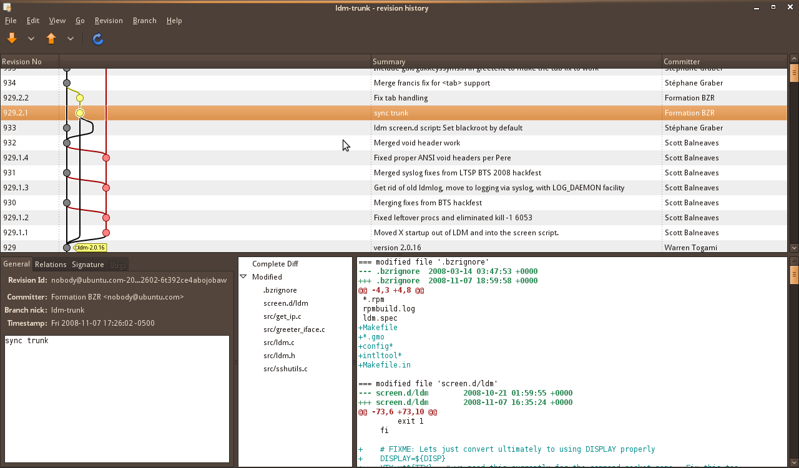Collapse the Modified tree node
The height and width of the screenshot is (468, 799).
click(243, 277)
